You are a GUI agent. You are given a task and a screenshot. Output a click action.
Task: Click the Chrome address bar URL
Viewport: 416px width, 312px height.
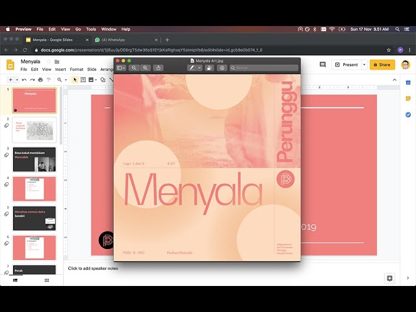tap(151, 50)
